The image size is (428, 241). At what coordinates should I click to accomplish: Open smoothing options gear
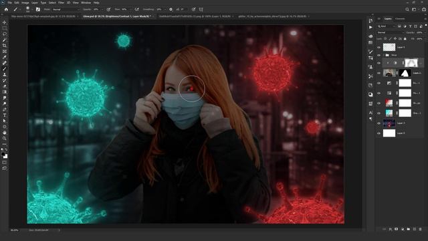click(171, 9)
